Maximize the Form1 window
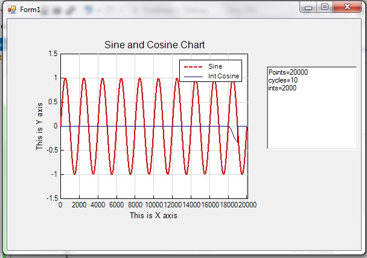Viewport: 367px width, 258px height. point(325,7)
